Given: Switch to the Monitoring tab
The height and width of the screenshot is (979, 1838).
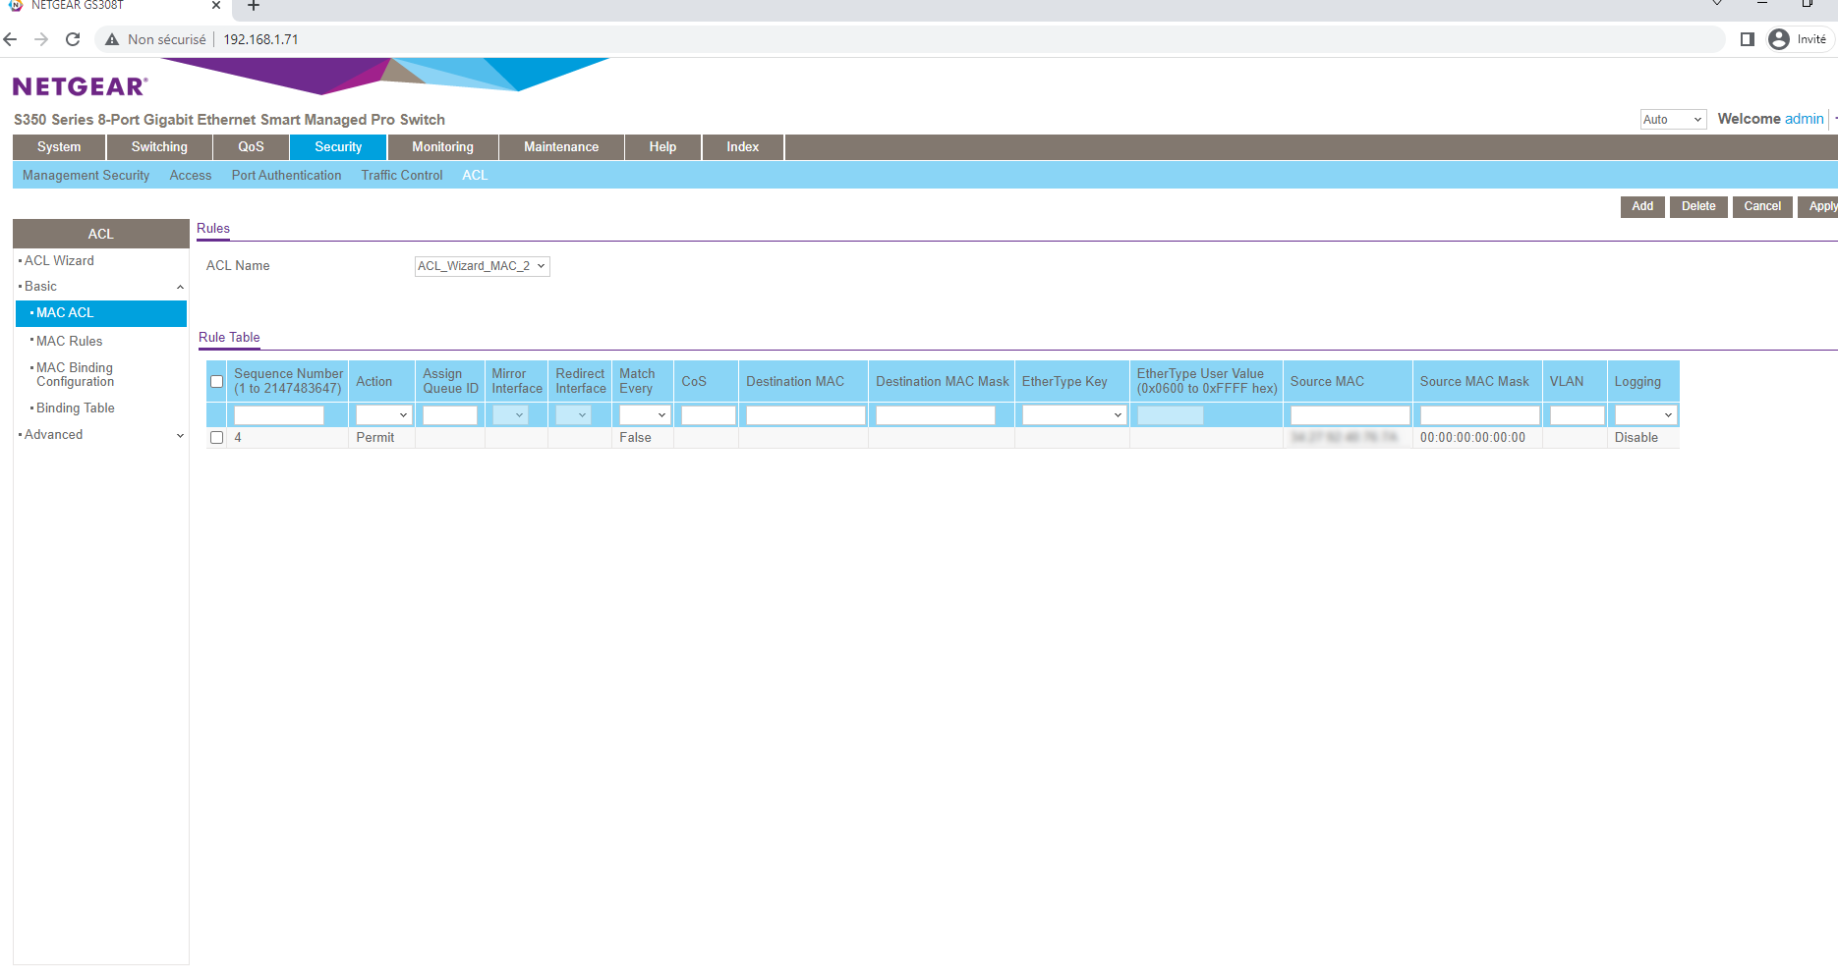Looking at the screenshot, I should 442,147.
